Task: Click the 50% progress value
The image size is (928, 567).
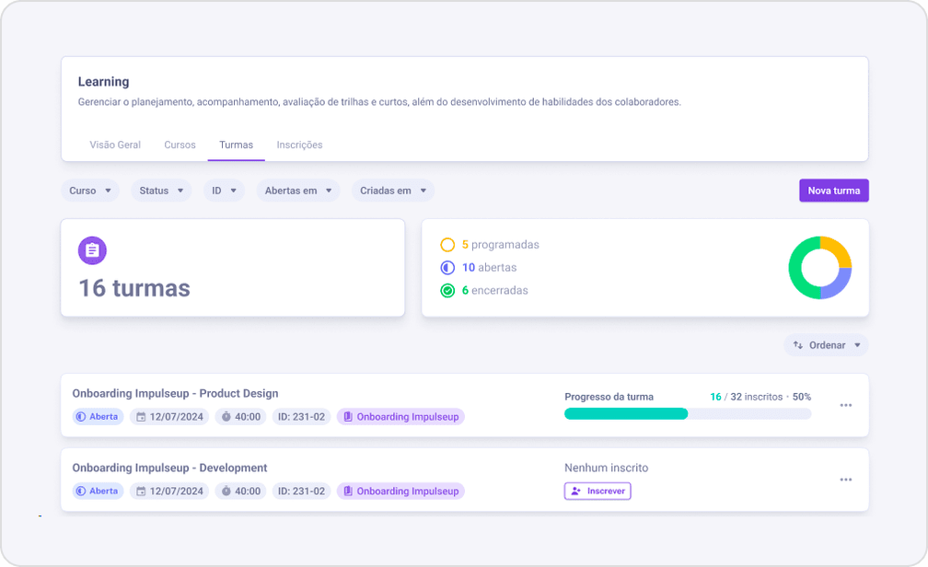Action: [x=802, y=397]
